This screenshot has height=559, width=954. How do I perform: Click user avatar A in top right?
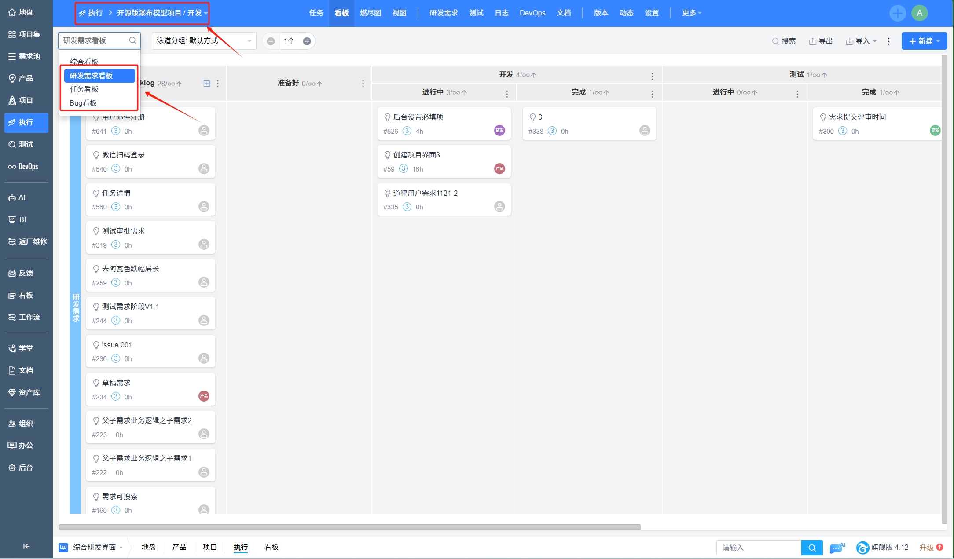tap(919, 13)
